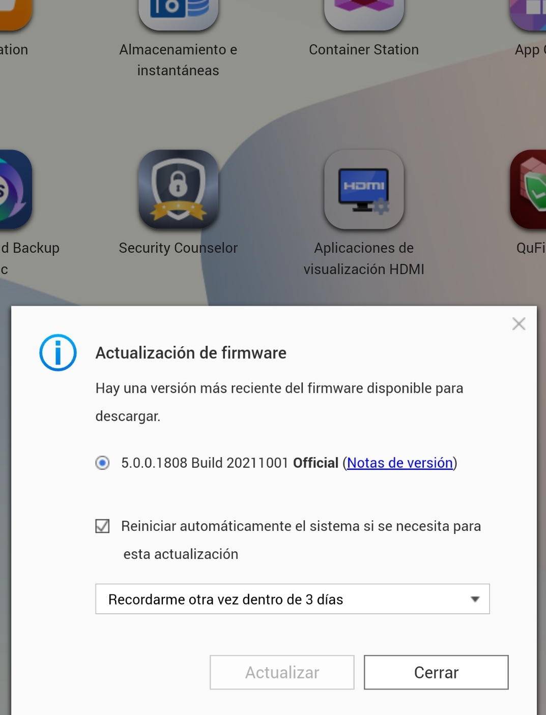
Task: Open the Notas de versión link
Action: 399,463
